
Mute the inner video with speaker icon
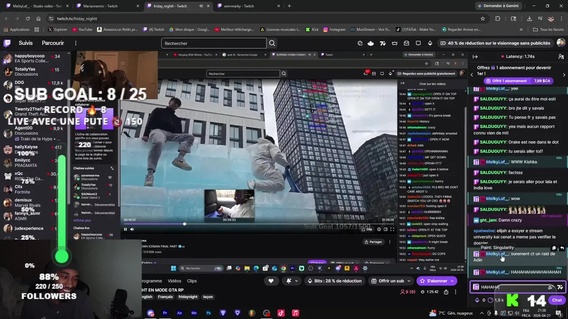click(131, 229)
